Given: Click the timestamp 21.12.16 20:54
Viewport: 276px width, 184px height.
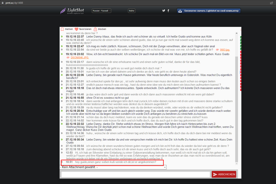Looking at the screenshot, I should point(75,111).
